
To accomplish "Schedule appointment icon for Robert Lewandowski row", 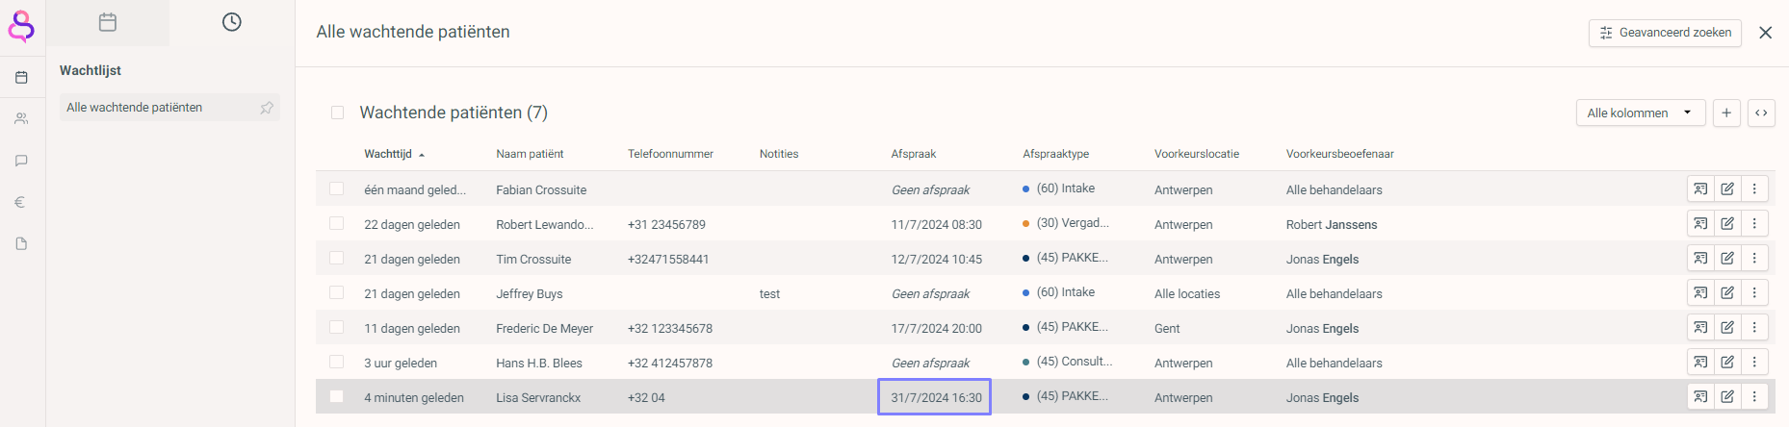I will tap(1700, 223).
